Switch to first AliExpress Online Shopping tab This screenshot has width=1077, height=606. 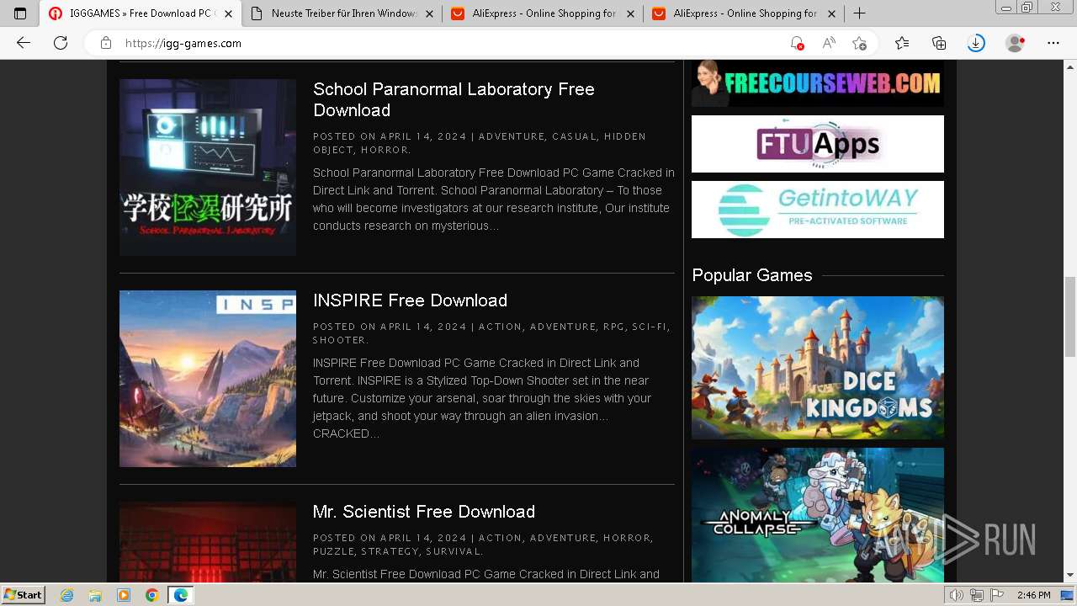pyautogui.click(x=543, y=13)
